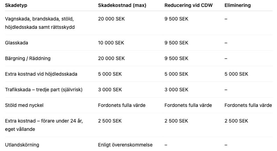Click the Eliminering column header
The image size is (277, 151).
[238, 6]
